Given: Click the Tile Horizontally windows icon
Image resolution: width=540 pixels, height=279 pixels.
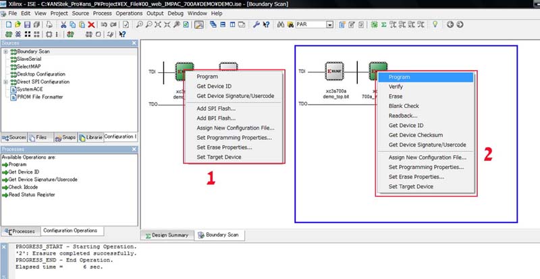Looking at the screenshot, I should [x=223, y=24].
